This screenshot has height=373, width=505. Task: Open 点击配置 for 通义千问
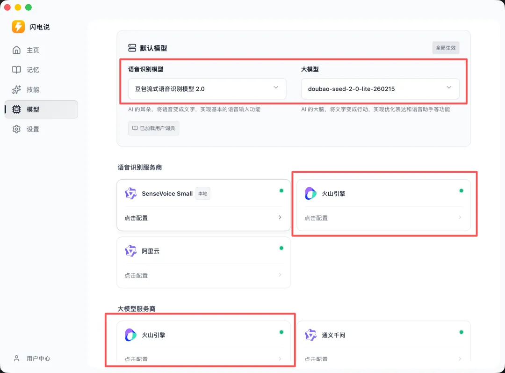click(x=383, y=358)
